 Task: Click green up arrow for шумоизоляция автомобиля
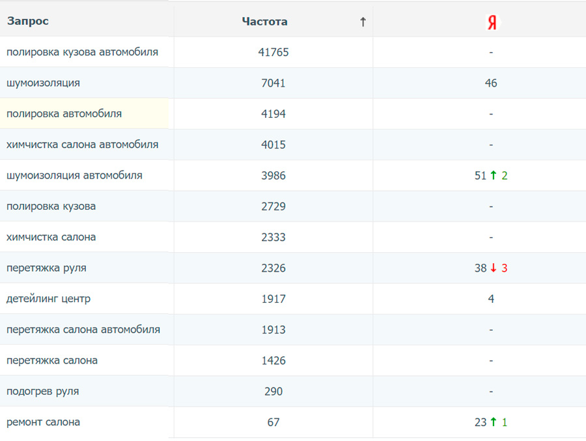(x=494, y=175)
